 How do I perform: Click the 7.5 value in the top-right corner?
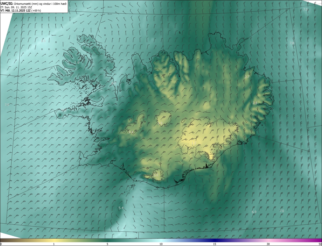pyautogui.click(x=305, y=9)
